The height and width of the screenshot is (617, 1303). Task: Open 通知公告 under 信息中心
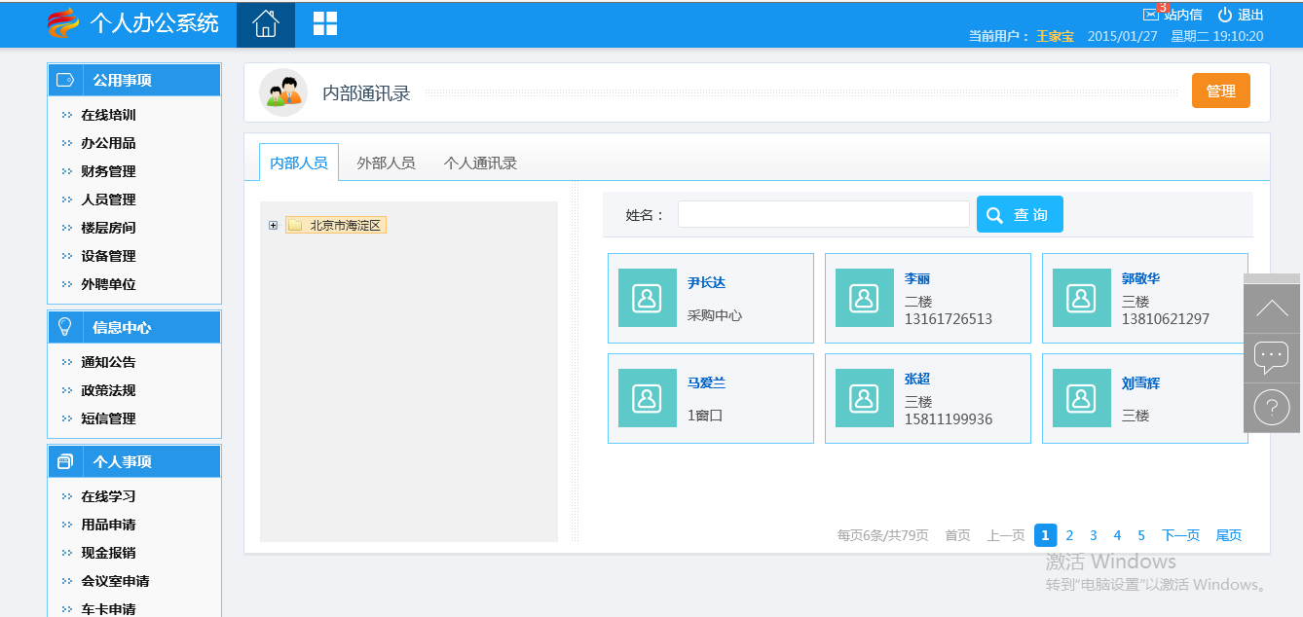coord(108,362)
